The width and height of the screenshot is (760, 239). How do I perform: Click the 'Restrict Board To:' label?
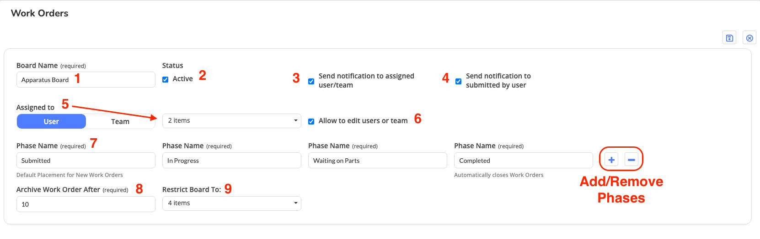pyautogui.click(x=192, y=189)
